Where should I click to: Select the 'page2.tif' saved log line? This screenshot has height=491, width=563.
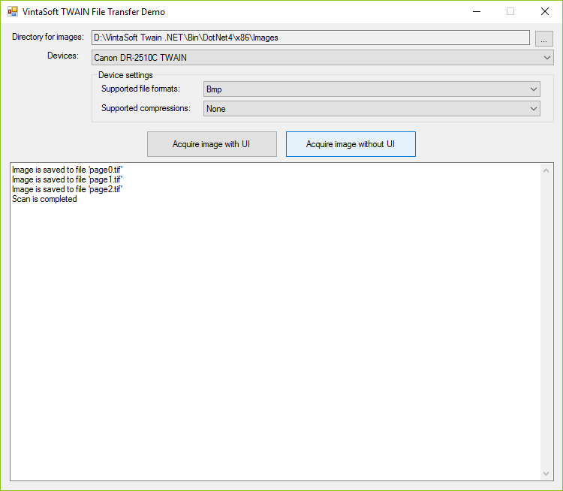[x=67, y=190]
